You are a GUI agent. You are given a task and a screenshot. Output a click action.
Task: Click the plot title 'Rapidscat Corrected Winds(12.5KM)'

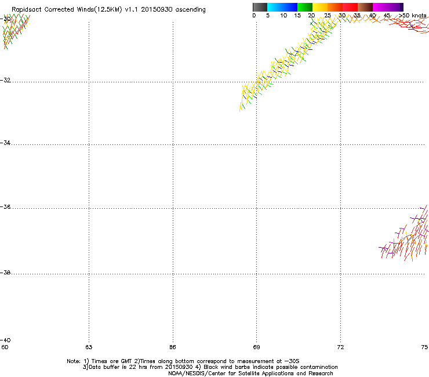(67, 10)
